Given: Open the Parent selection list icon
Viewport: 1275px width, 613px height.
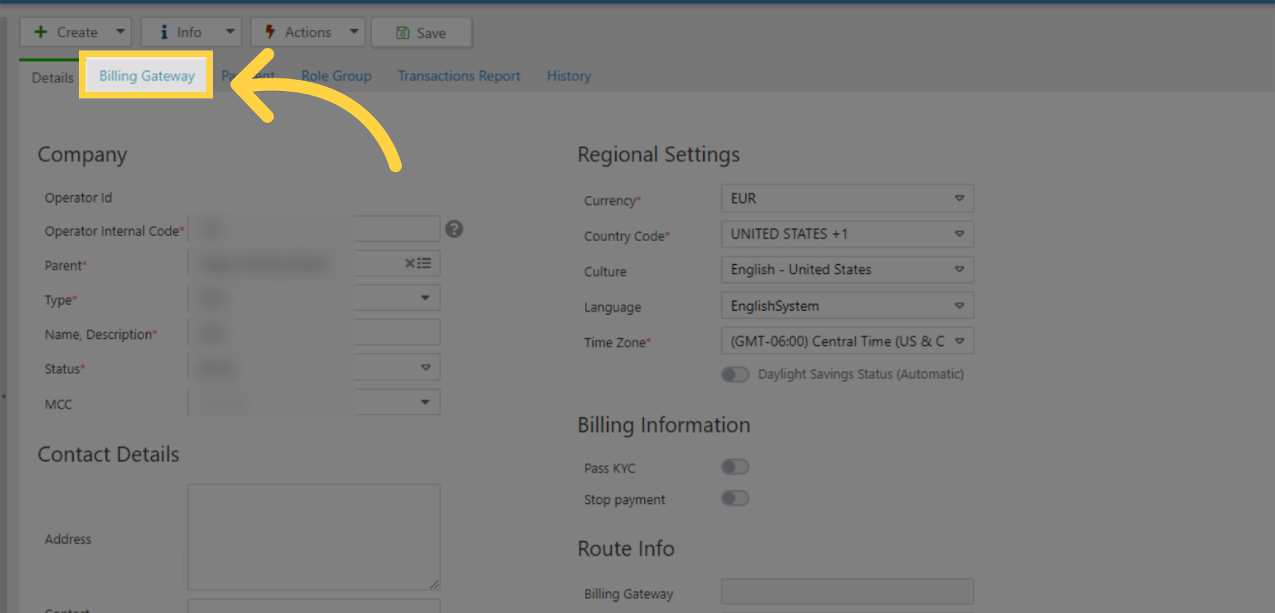Looking at the screenshot, I should [x=424, y=264].
